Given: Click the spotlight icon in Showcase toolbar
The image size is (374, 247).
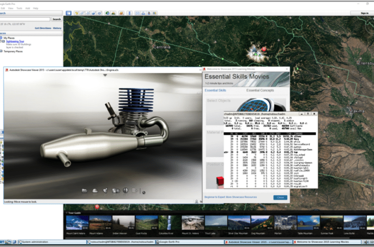Looking at the screenshot, I should coord(105,191).
